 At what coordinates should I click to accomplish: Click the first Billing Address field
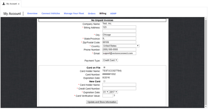(x=119, y=27)
